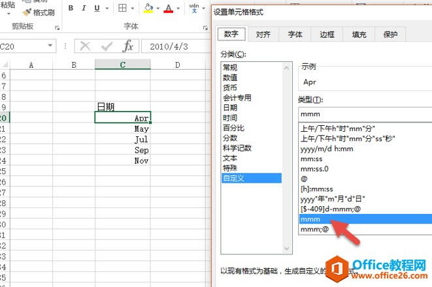The width and height of the screenshot is (432, 287).
Task: Open the borders dropdown arrow
Action: pos(133,8)
